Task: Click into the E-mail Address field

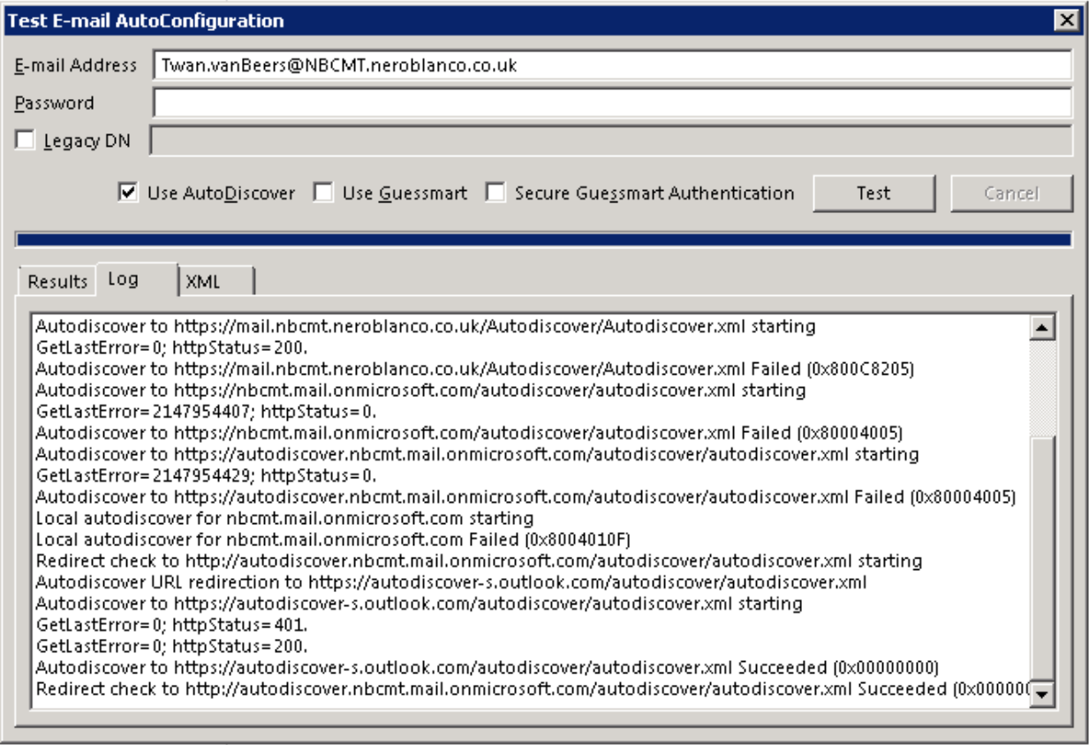Action: coord(612,65)
